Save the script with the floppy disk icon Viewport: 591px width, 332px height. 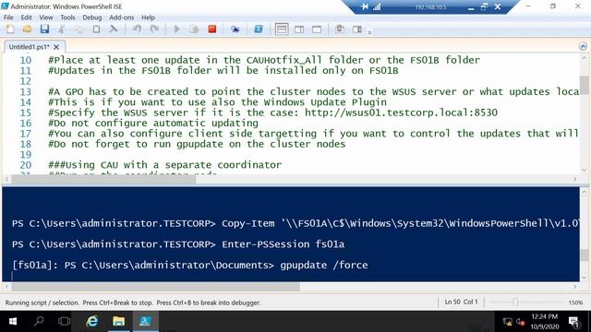click(44, 29)
